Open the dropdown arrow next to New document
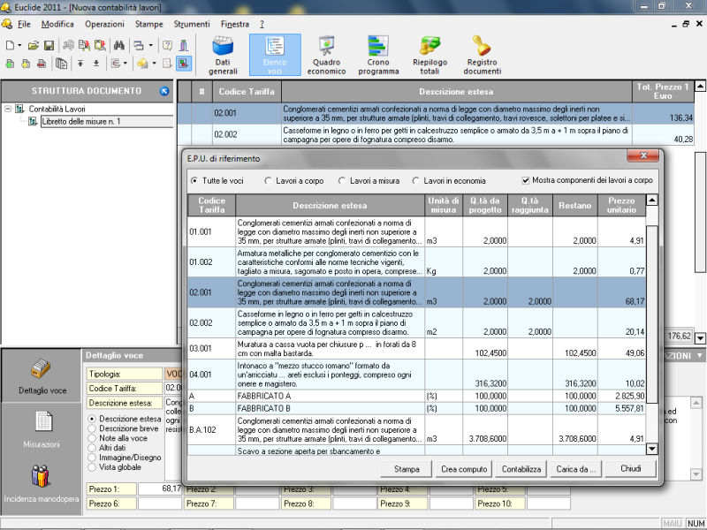707x530 pixels. pyautogui.click(x=19, y=44)
